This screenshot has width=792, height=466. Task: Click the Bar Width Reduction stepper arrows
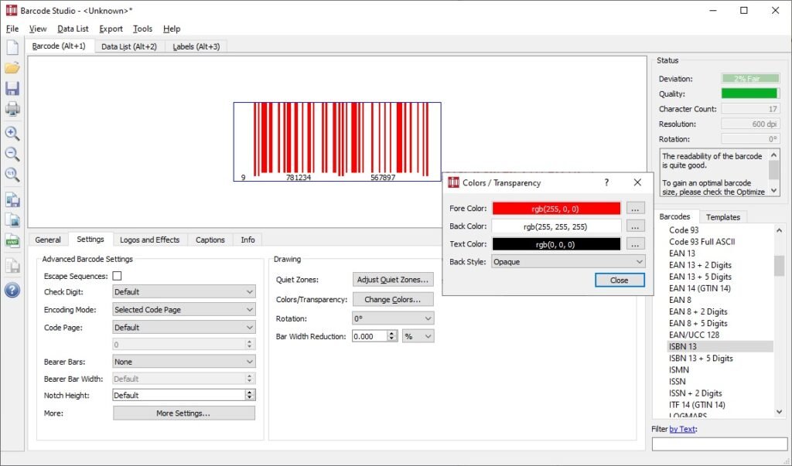tap(392, 336)
